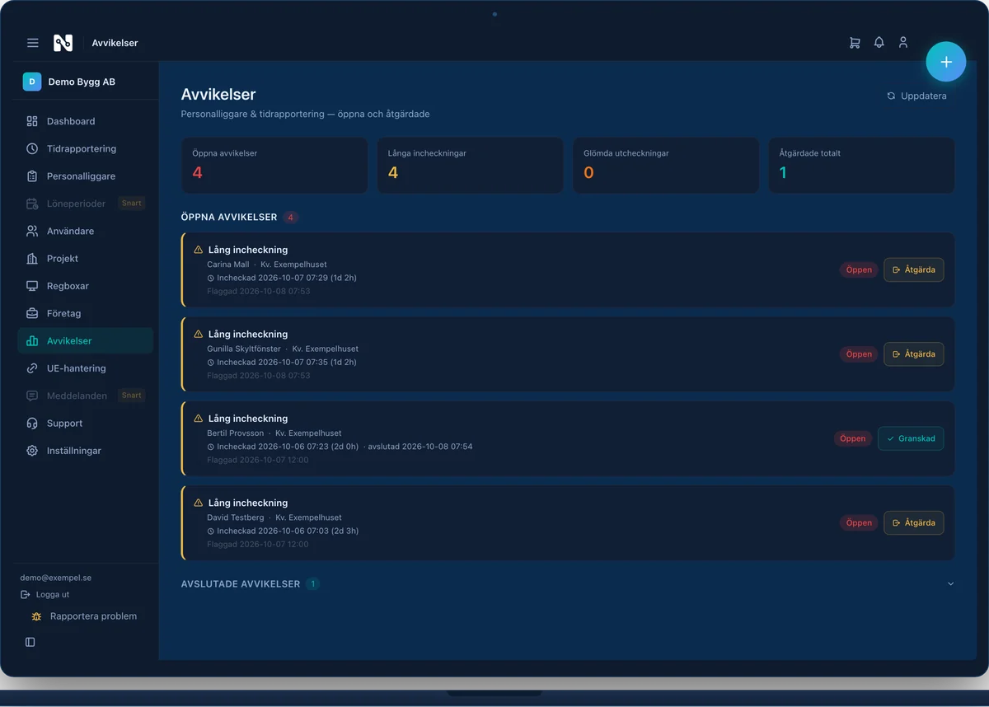Open the hamburger menu icon

click(33, 43)
